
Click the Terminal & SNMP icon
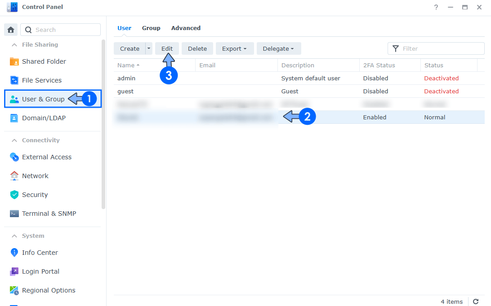click(14, 214)
